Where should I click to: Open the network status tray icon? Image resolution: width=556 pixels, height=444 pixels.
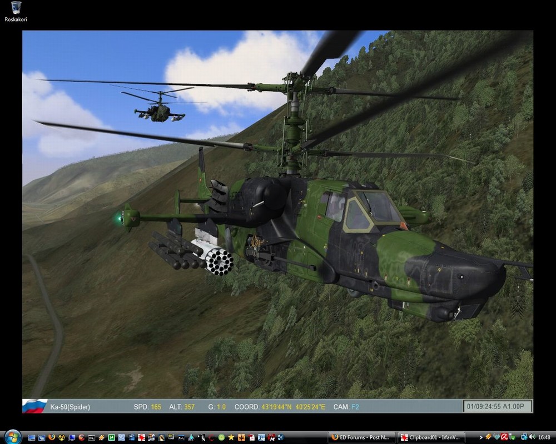point(524,437)
